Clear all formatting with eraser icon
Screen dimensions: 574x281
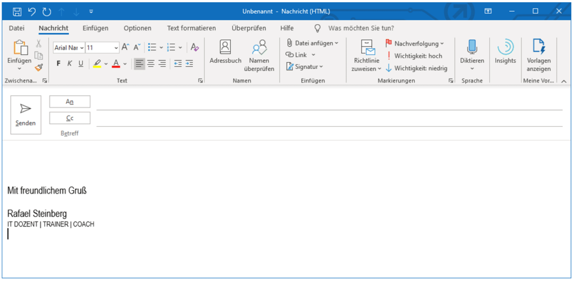(x=195, y=47)
